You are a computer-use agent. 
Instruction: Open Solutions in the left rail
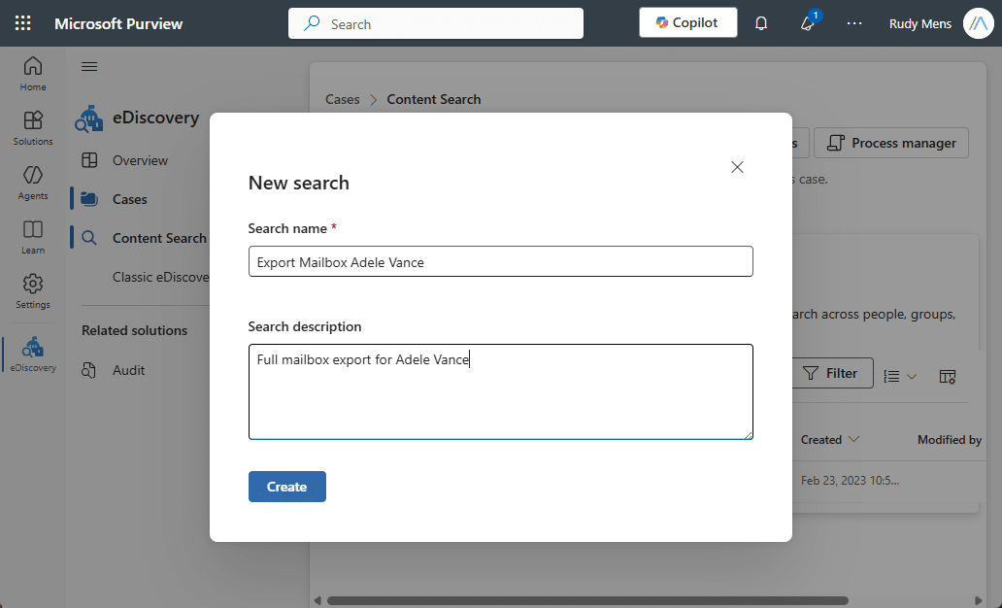pos(33,120)
